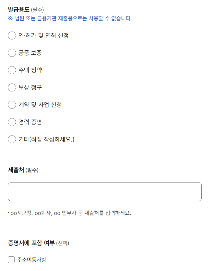Image resolution: width=211 pixels, height=271 pixels.
Task: Choose the 경력 증명 purpose
Action: [x=12, y=122]
